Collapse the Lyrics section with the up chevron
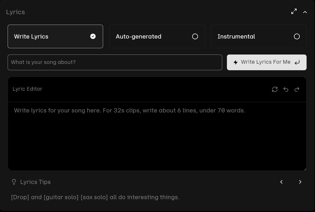This screenshot has height=212, width=315. click(x=305, y=12)
